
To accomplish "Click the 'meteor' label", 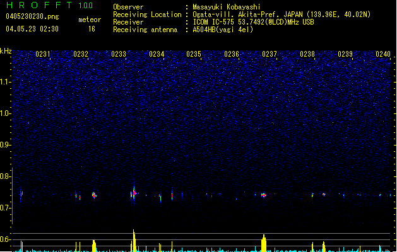I will pos(90,20).
